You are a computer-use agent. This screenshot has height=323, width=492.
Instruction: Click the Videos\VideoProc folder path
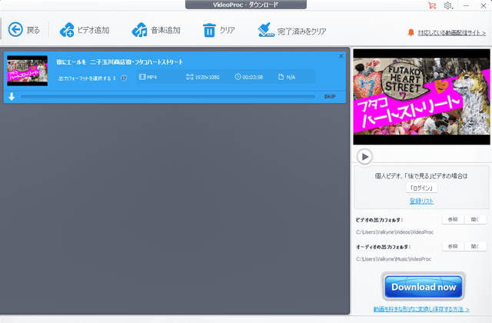394,232
